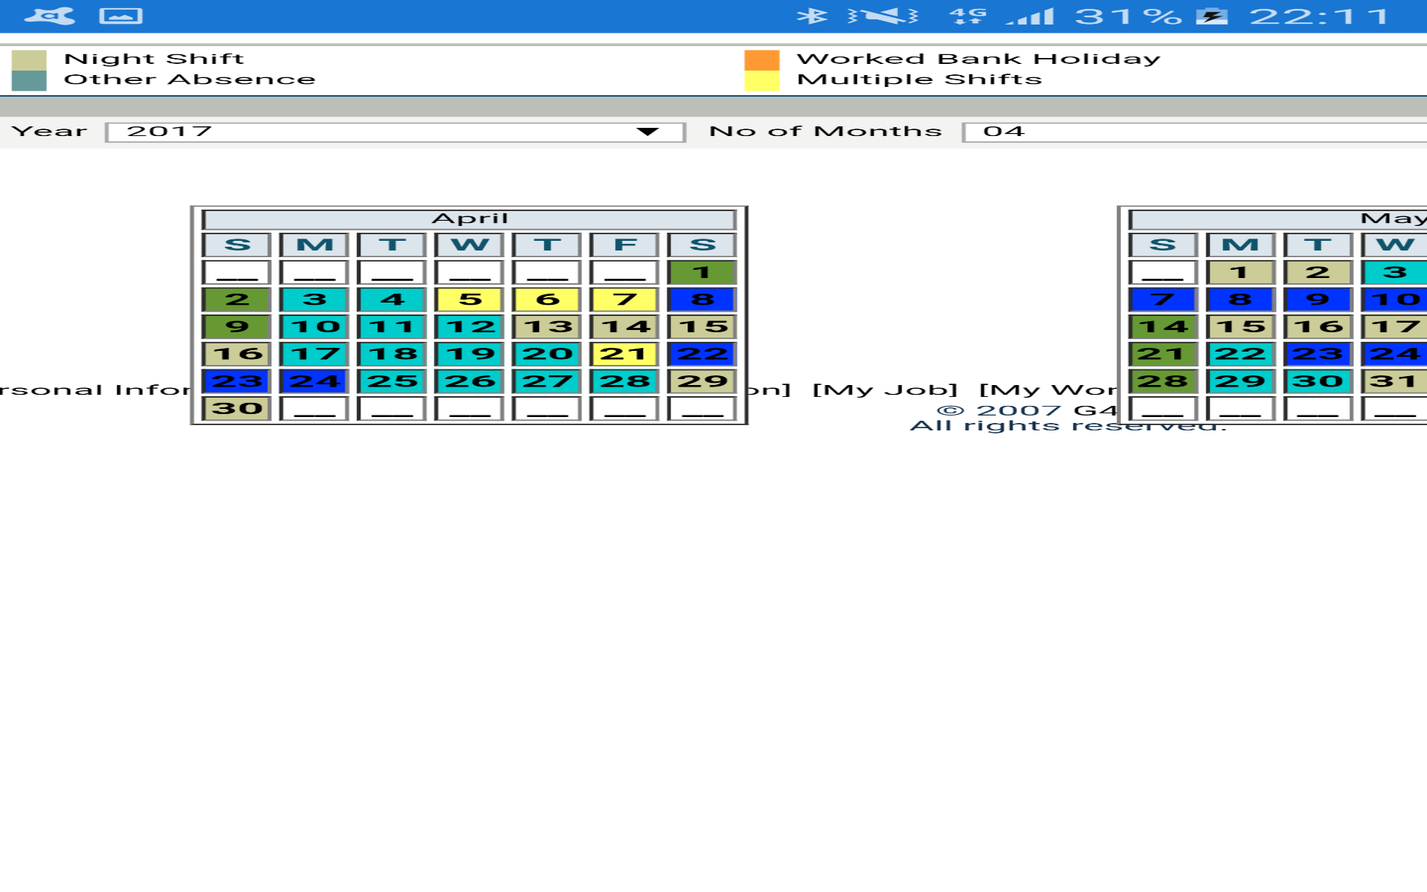Viewport: 1427px width, 892px height.
Task: Tap the app notification icon at top-left
Action: tap(49, 16)
